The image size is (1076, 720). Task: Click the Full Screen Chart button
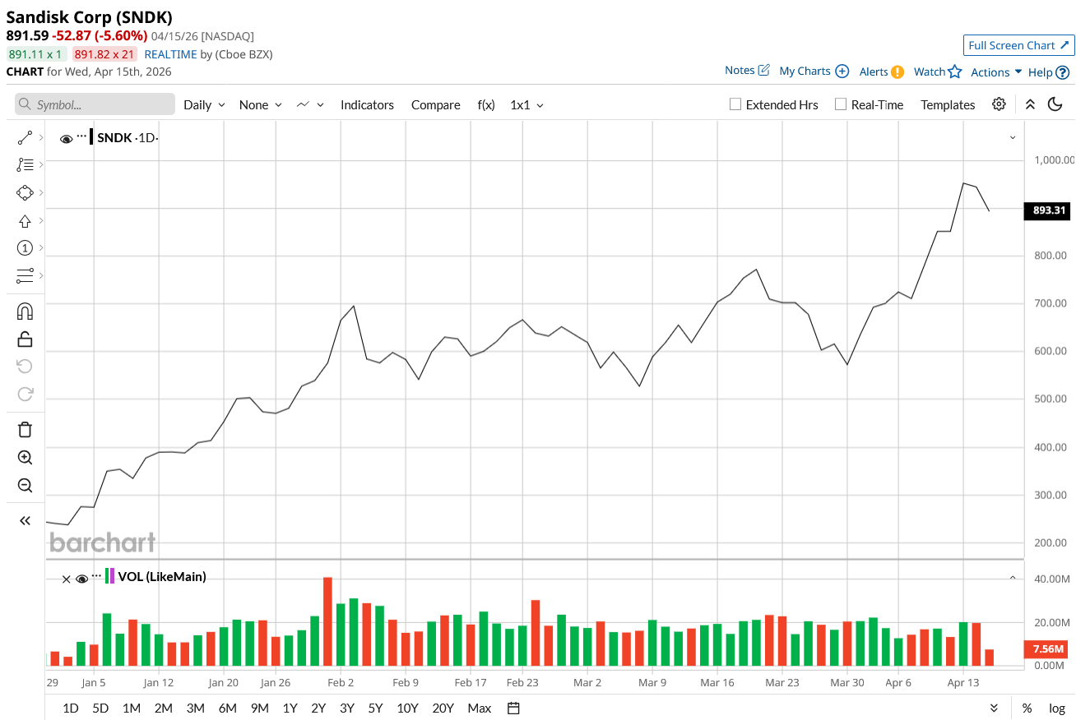[x=1018, y=45]
